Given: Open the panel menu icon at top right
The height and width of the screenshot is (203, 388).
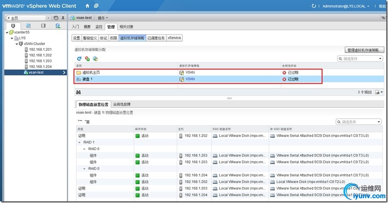Looking at the screenshot, I should [x=383, y=18].
